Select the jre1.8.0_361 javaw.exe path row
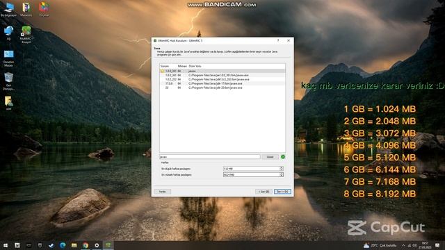Image resolution: width=445 pixels, height=250 pixels. [222, 75]
